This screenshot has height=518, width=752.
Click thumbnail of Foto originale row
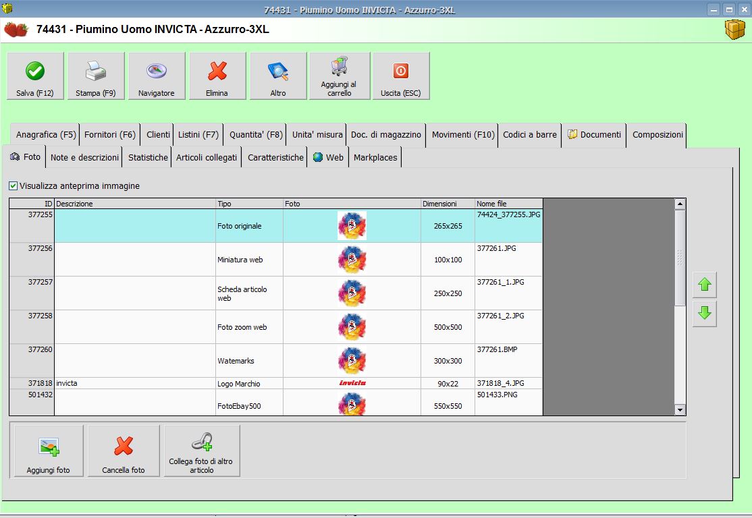(352, 226)
